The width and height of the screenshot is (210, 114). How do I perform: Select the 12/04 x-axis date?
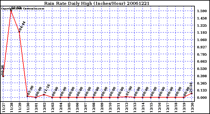61,108
